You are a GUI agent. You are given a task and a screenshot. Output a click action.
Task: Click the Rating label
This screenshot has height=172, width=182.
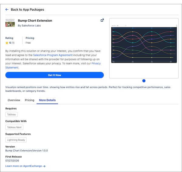[9, 38]
